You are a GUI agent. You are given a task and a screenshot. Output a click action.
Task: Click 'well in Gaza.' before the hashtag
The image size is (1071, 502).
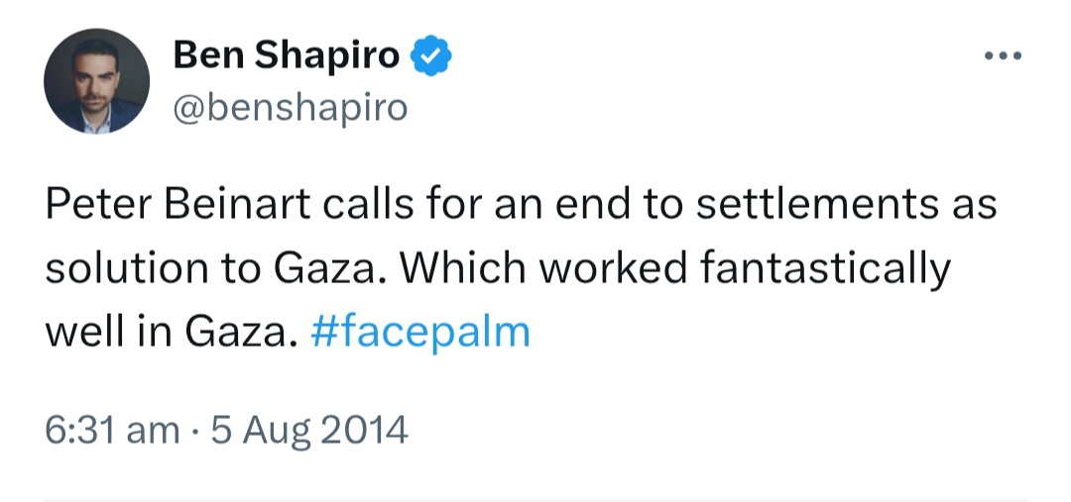[172, 334]
